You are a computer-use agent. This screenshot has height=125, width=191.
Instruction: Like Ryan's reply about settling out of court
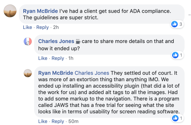tap(43, 121)
